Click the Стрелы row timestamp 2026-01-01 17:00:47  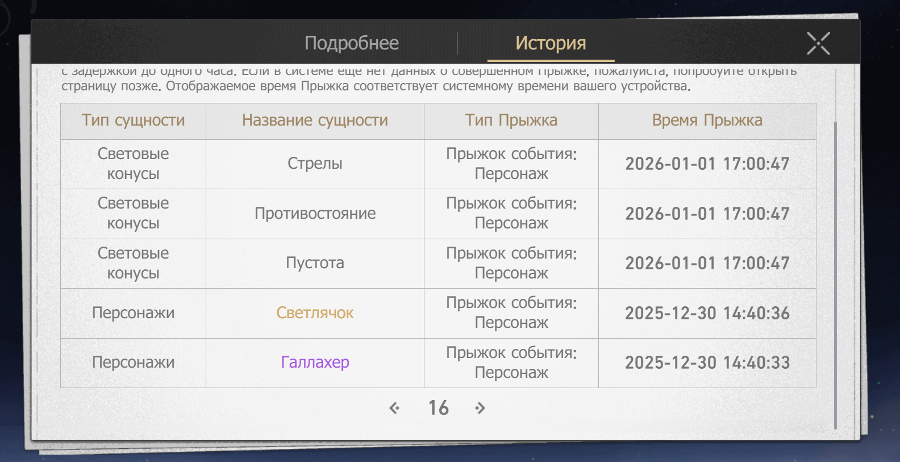point(707,164)
